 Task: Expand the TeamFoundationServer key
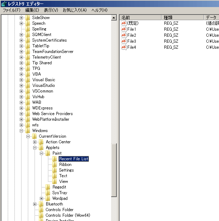[x=21, y=52]
